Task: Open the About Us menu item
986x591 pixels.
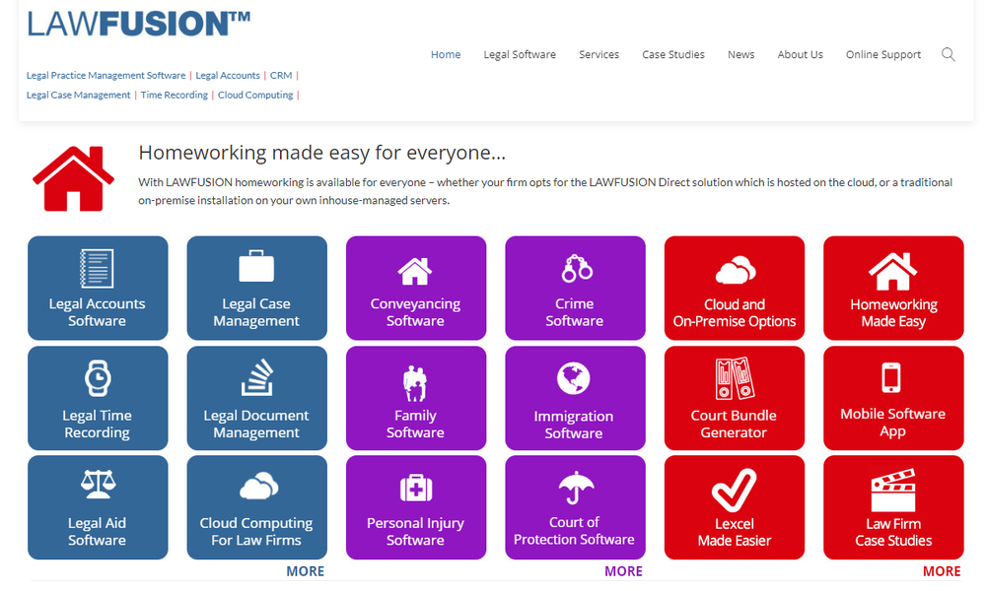Action: (800, 54)
